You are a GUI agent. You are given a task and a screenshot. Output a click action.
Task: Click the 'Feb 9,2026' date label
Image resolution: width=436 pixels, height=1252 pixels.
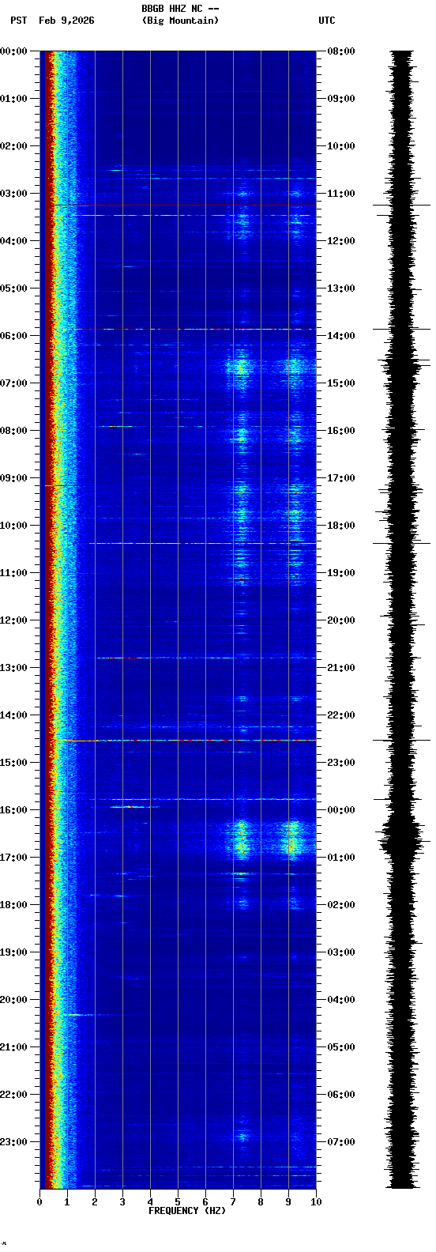coord(66,21)
